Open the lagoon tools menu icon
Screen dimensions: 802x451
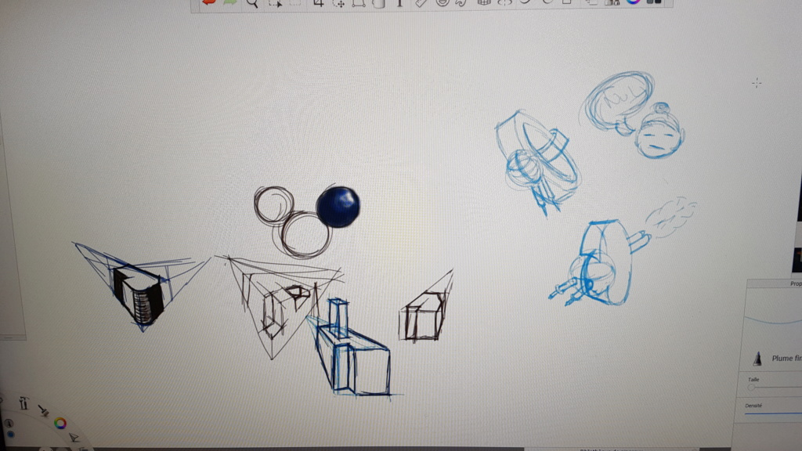pyautogui.click(x=23, y=403)
